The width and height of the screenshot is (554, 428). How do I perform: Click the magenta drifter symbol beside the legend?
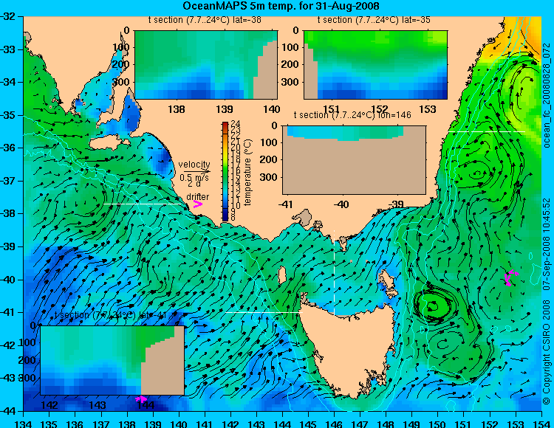197,204
